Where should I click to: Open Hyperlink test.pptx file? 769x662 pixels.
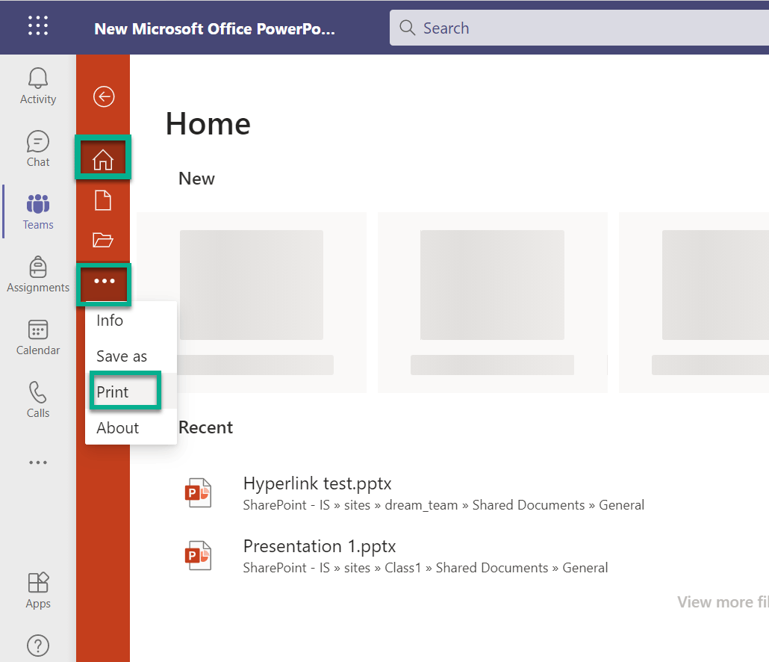pos(317,483)
